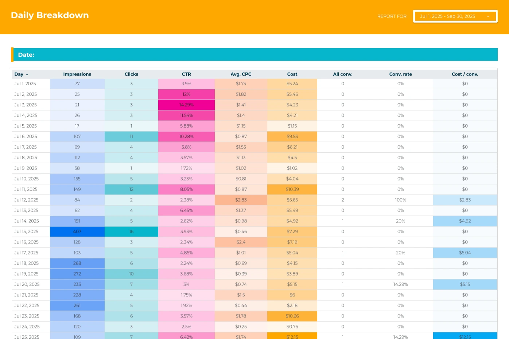Click the Cost column header
The image size is (509, 339).
click(x=292, y=74)
